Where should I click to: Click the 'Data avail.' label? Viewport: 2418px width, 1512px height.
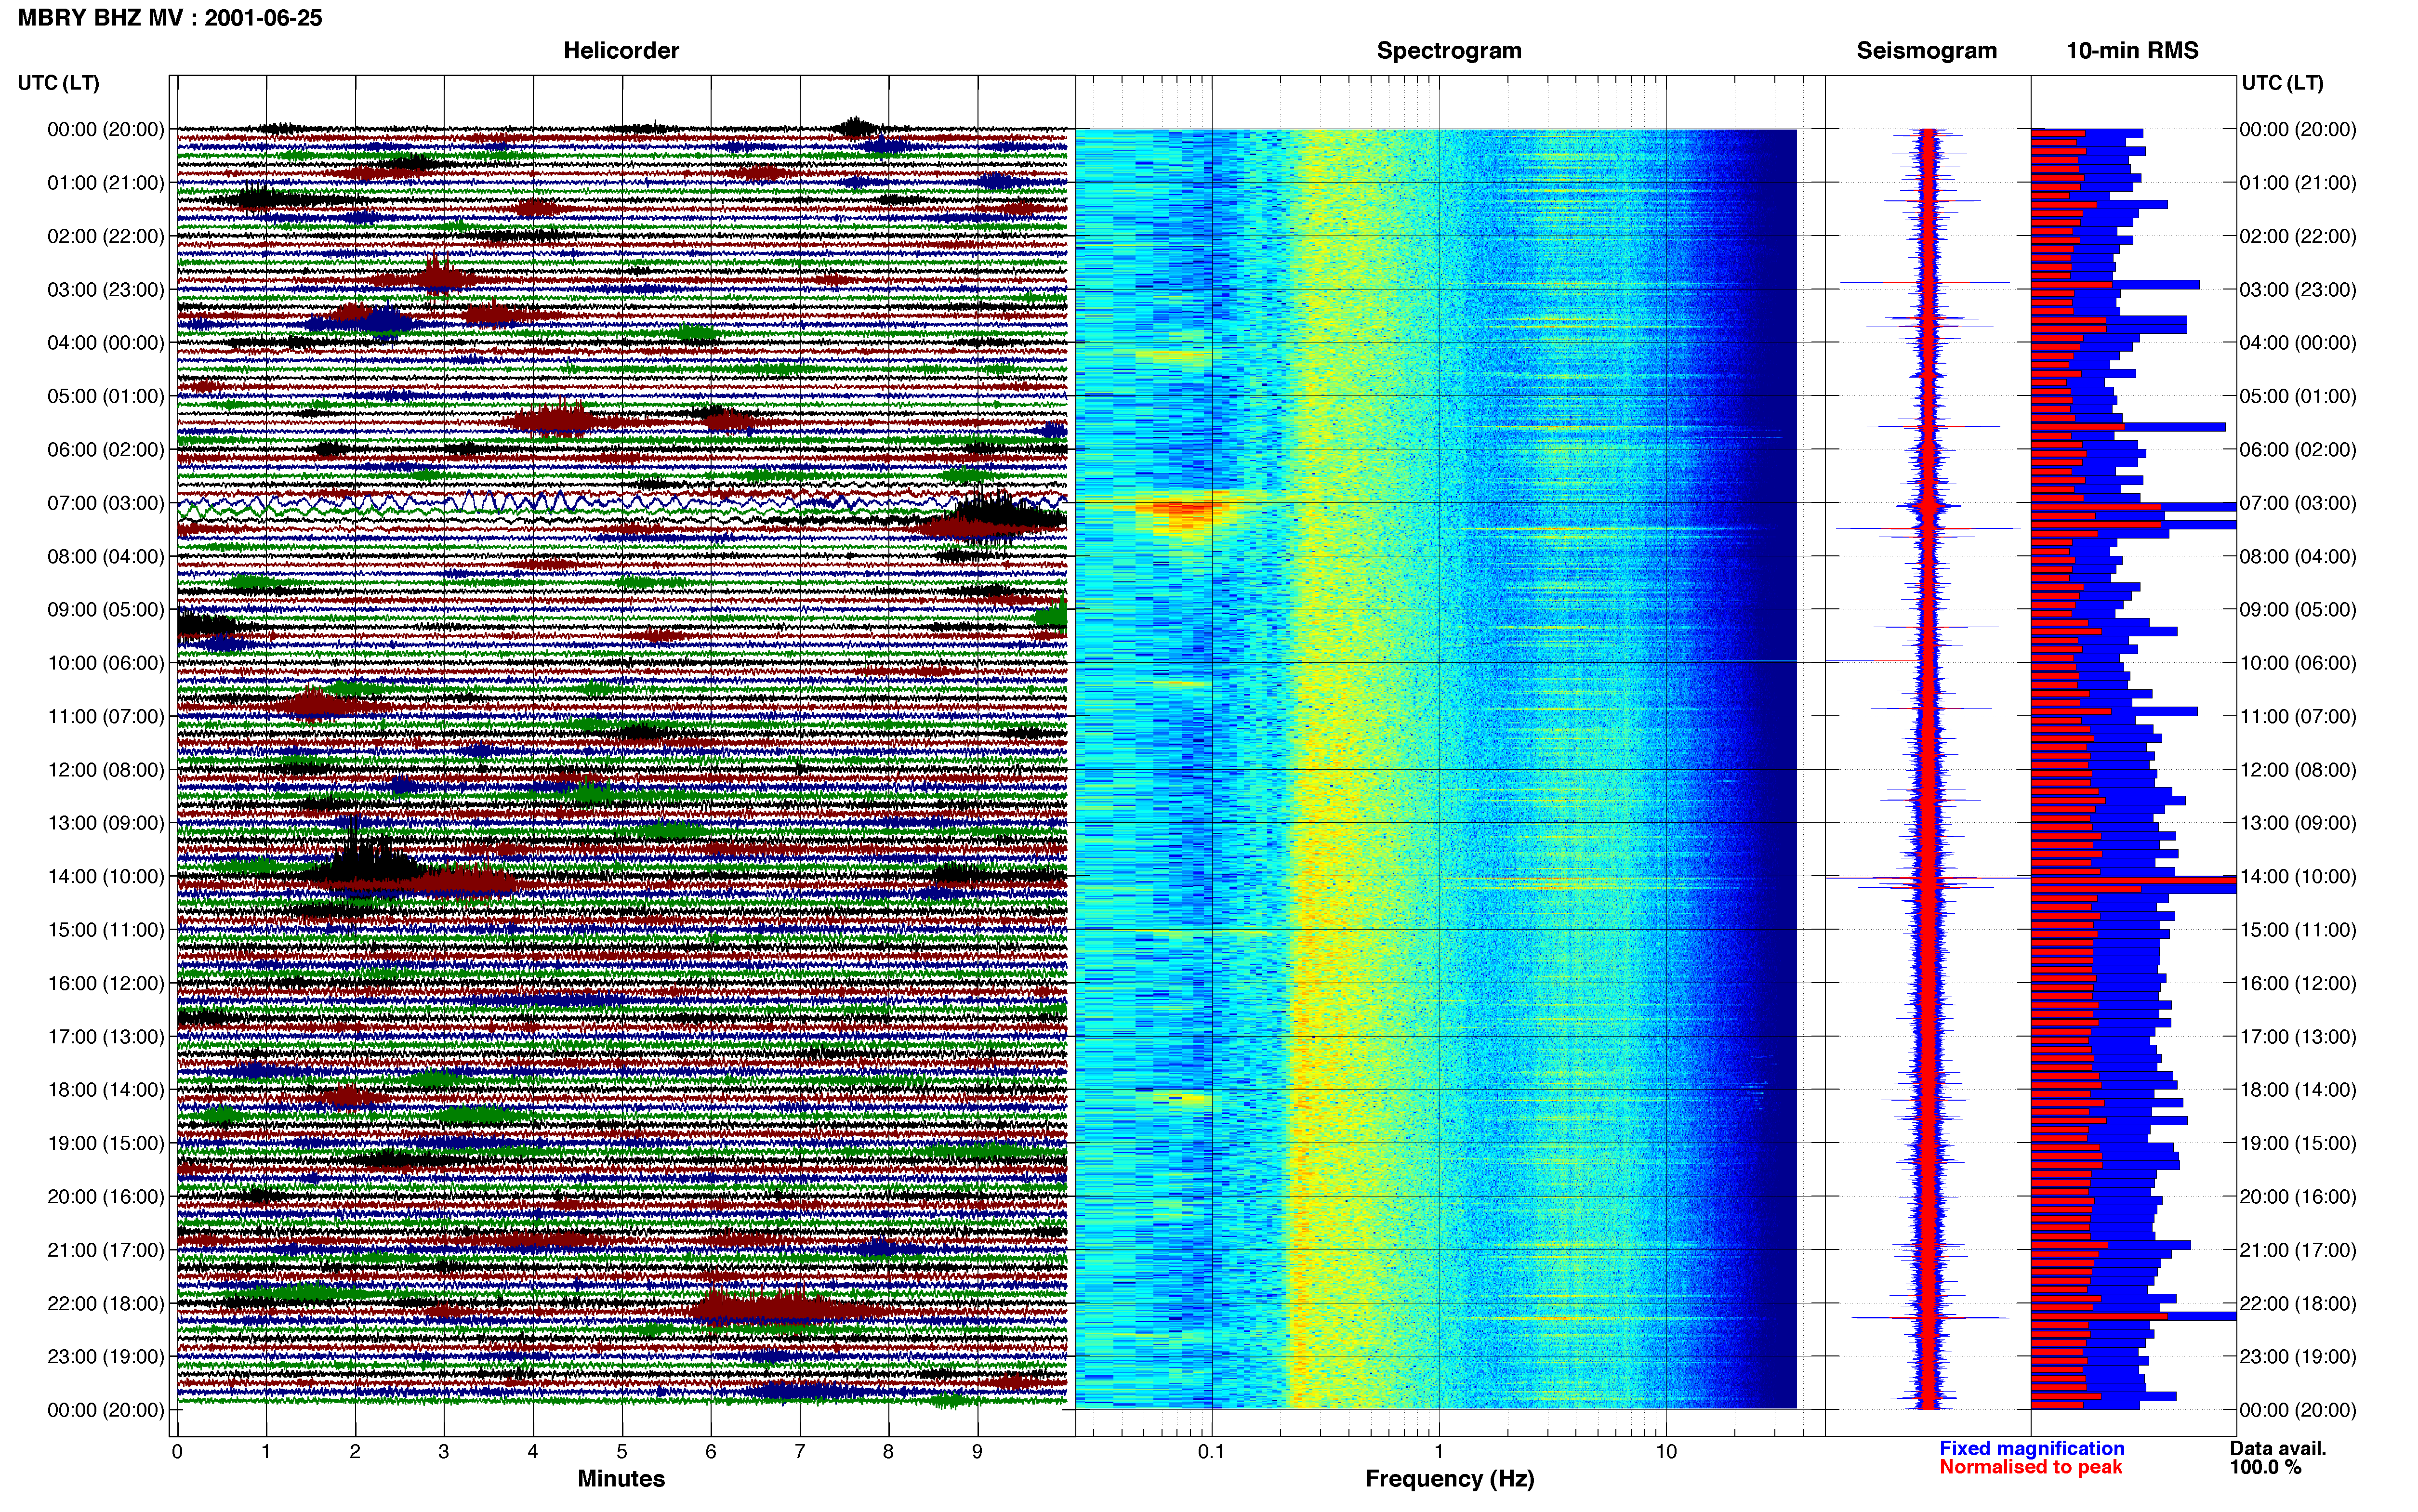pyautogui.click(x=2278, y=1449)
